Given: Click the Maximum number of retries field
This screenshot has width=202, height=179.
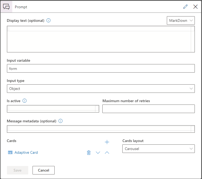Looking at the screenshot, I should [x=148, y=109].
